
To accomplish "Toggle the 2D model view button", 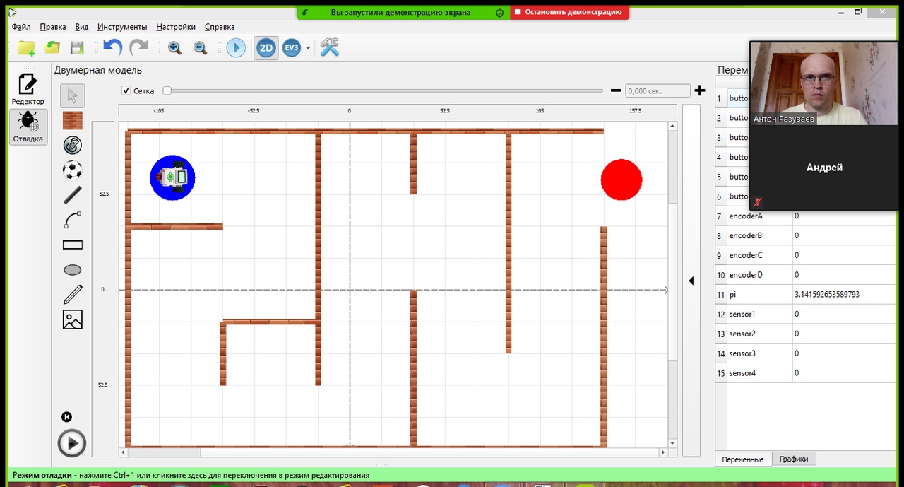I will (266, 48).
